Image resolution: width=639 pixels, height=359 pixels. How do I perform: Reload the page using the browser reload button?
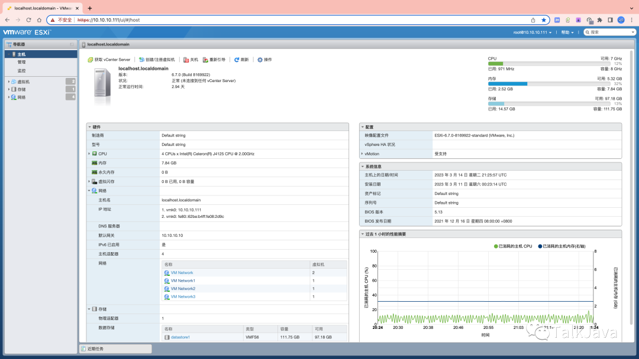tap(29, 19)
